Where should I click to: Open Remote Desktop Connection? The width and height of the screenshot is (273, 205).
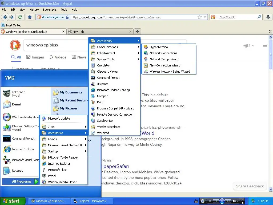click(115, 115)
